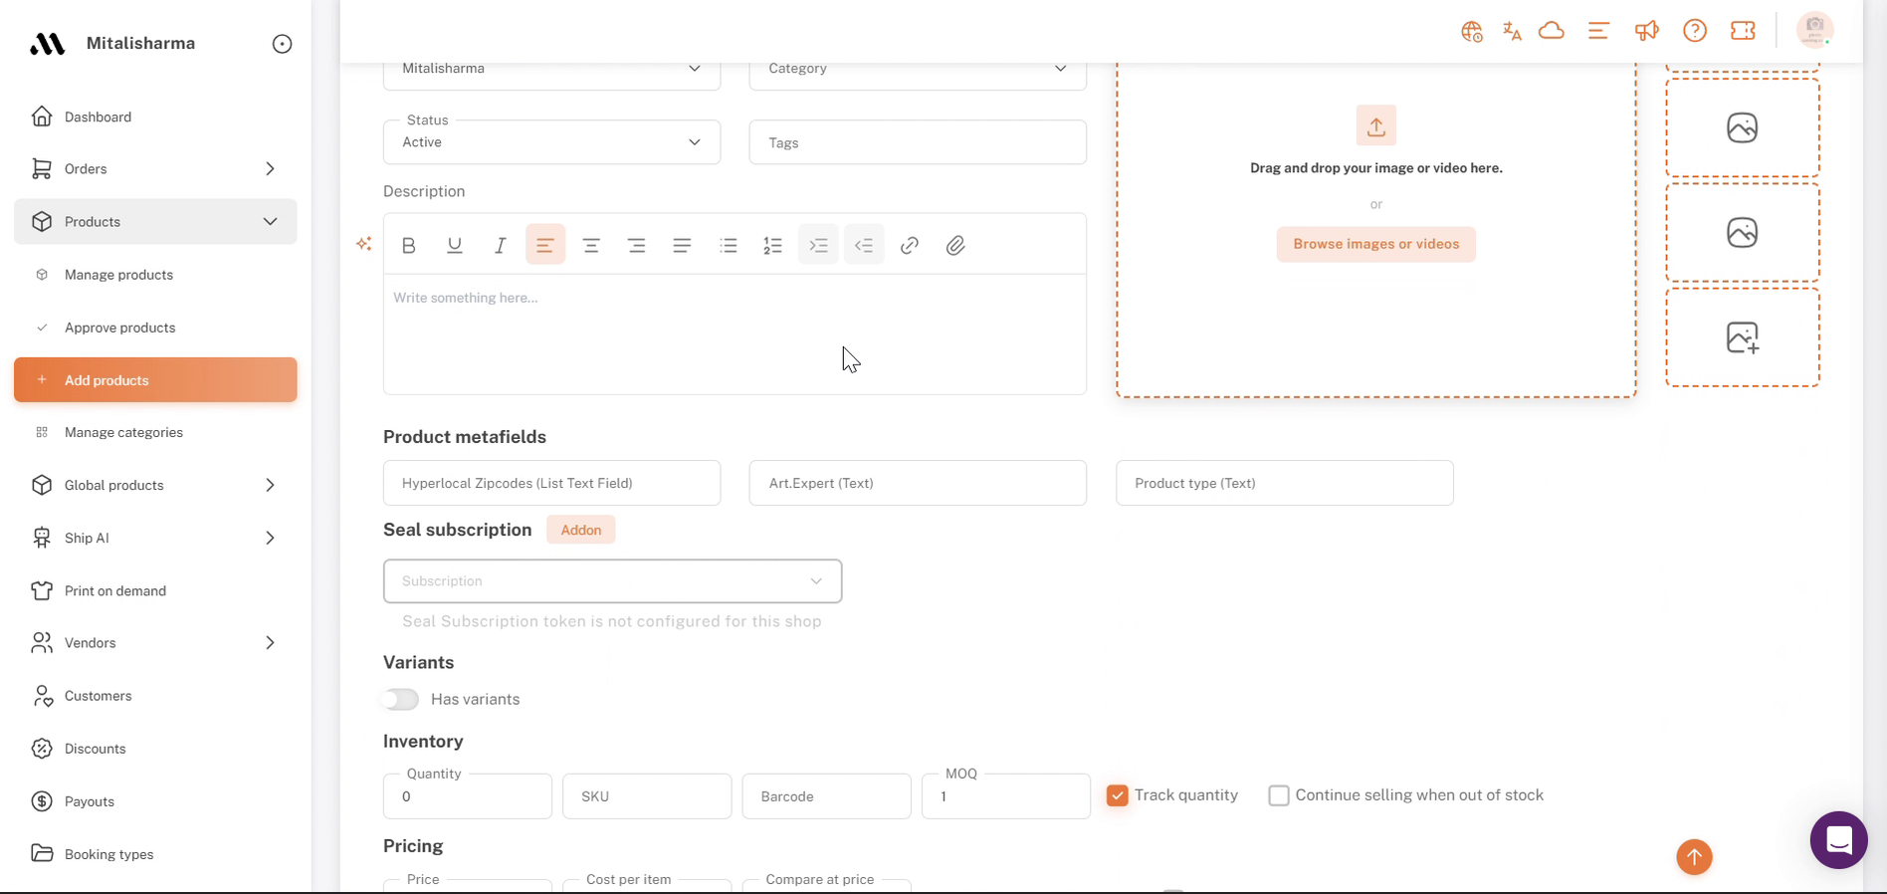The width and height of the screenshot is (1887, 894).
Task: Click the Bold formatting icon
Action: [408, 245]
